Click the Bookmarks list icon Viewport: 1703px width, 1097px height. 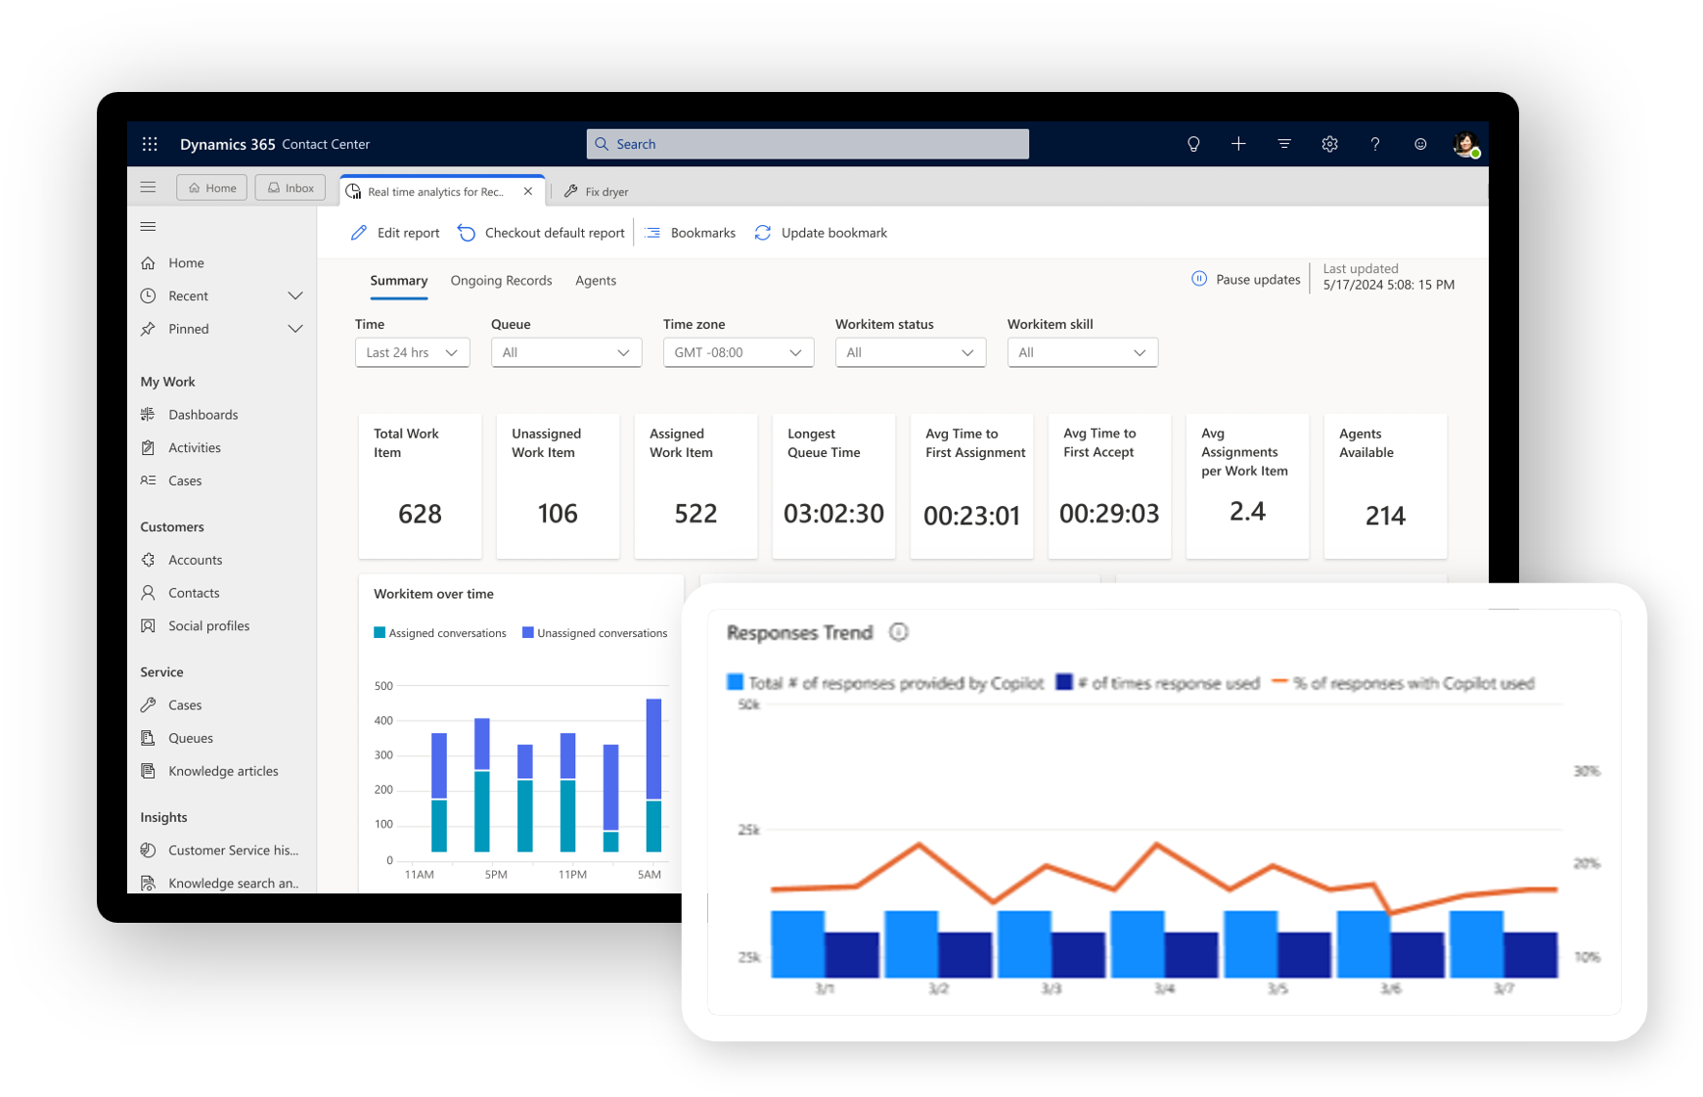click(x=652, y=233)
